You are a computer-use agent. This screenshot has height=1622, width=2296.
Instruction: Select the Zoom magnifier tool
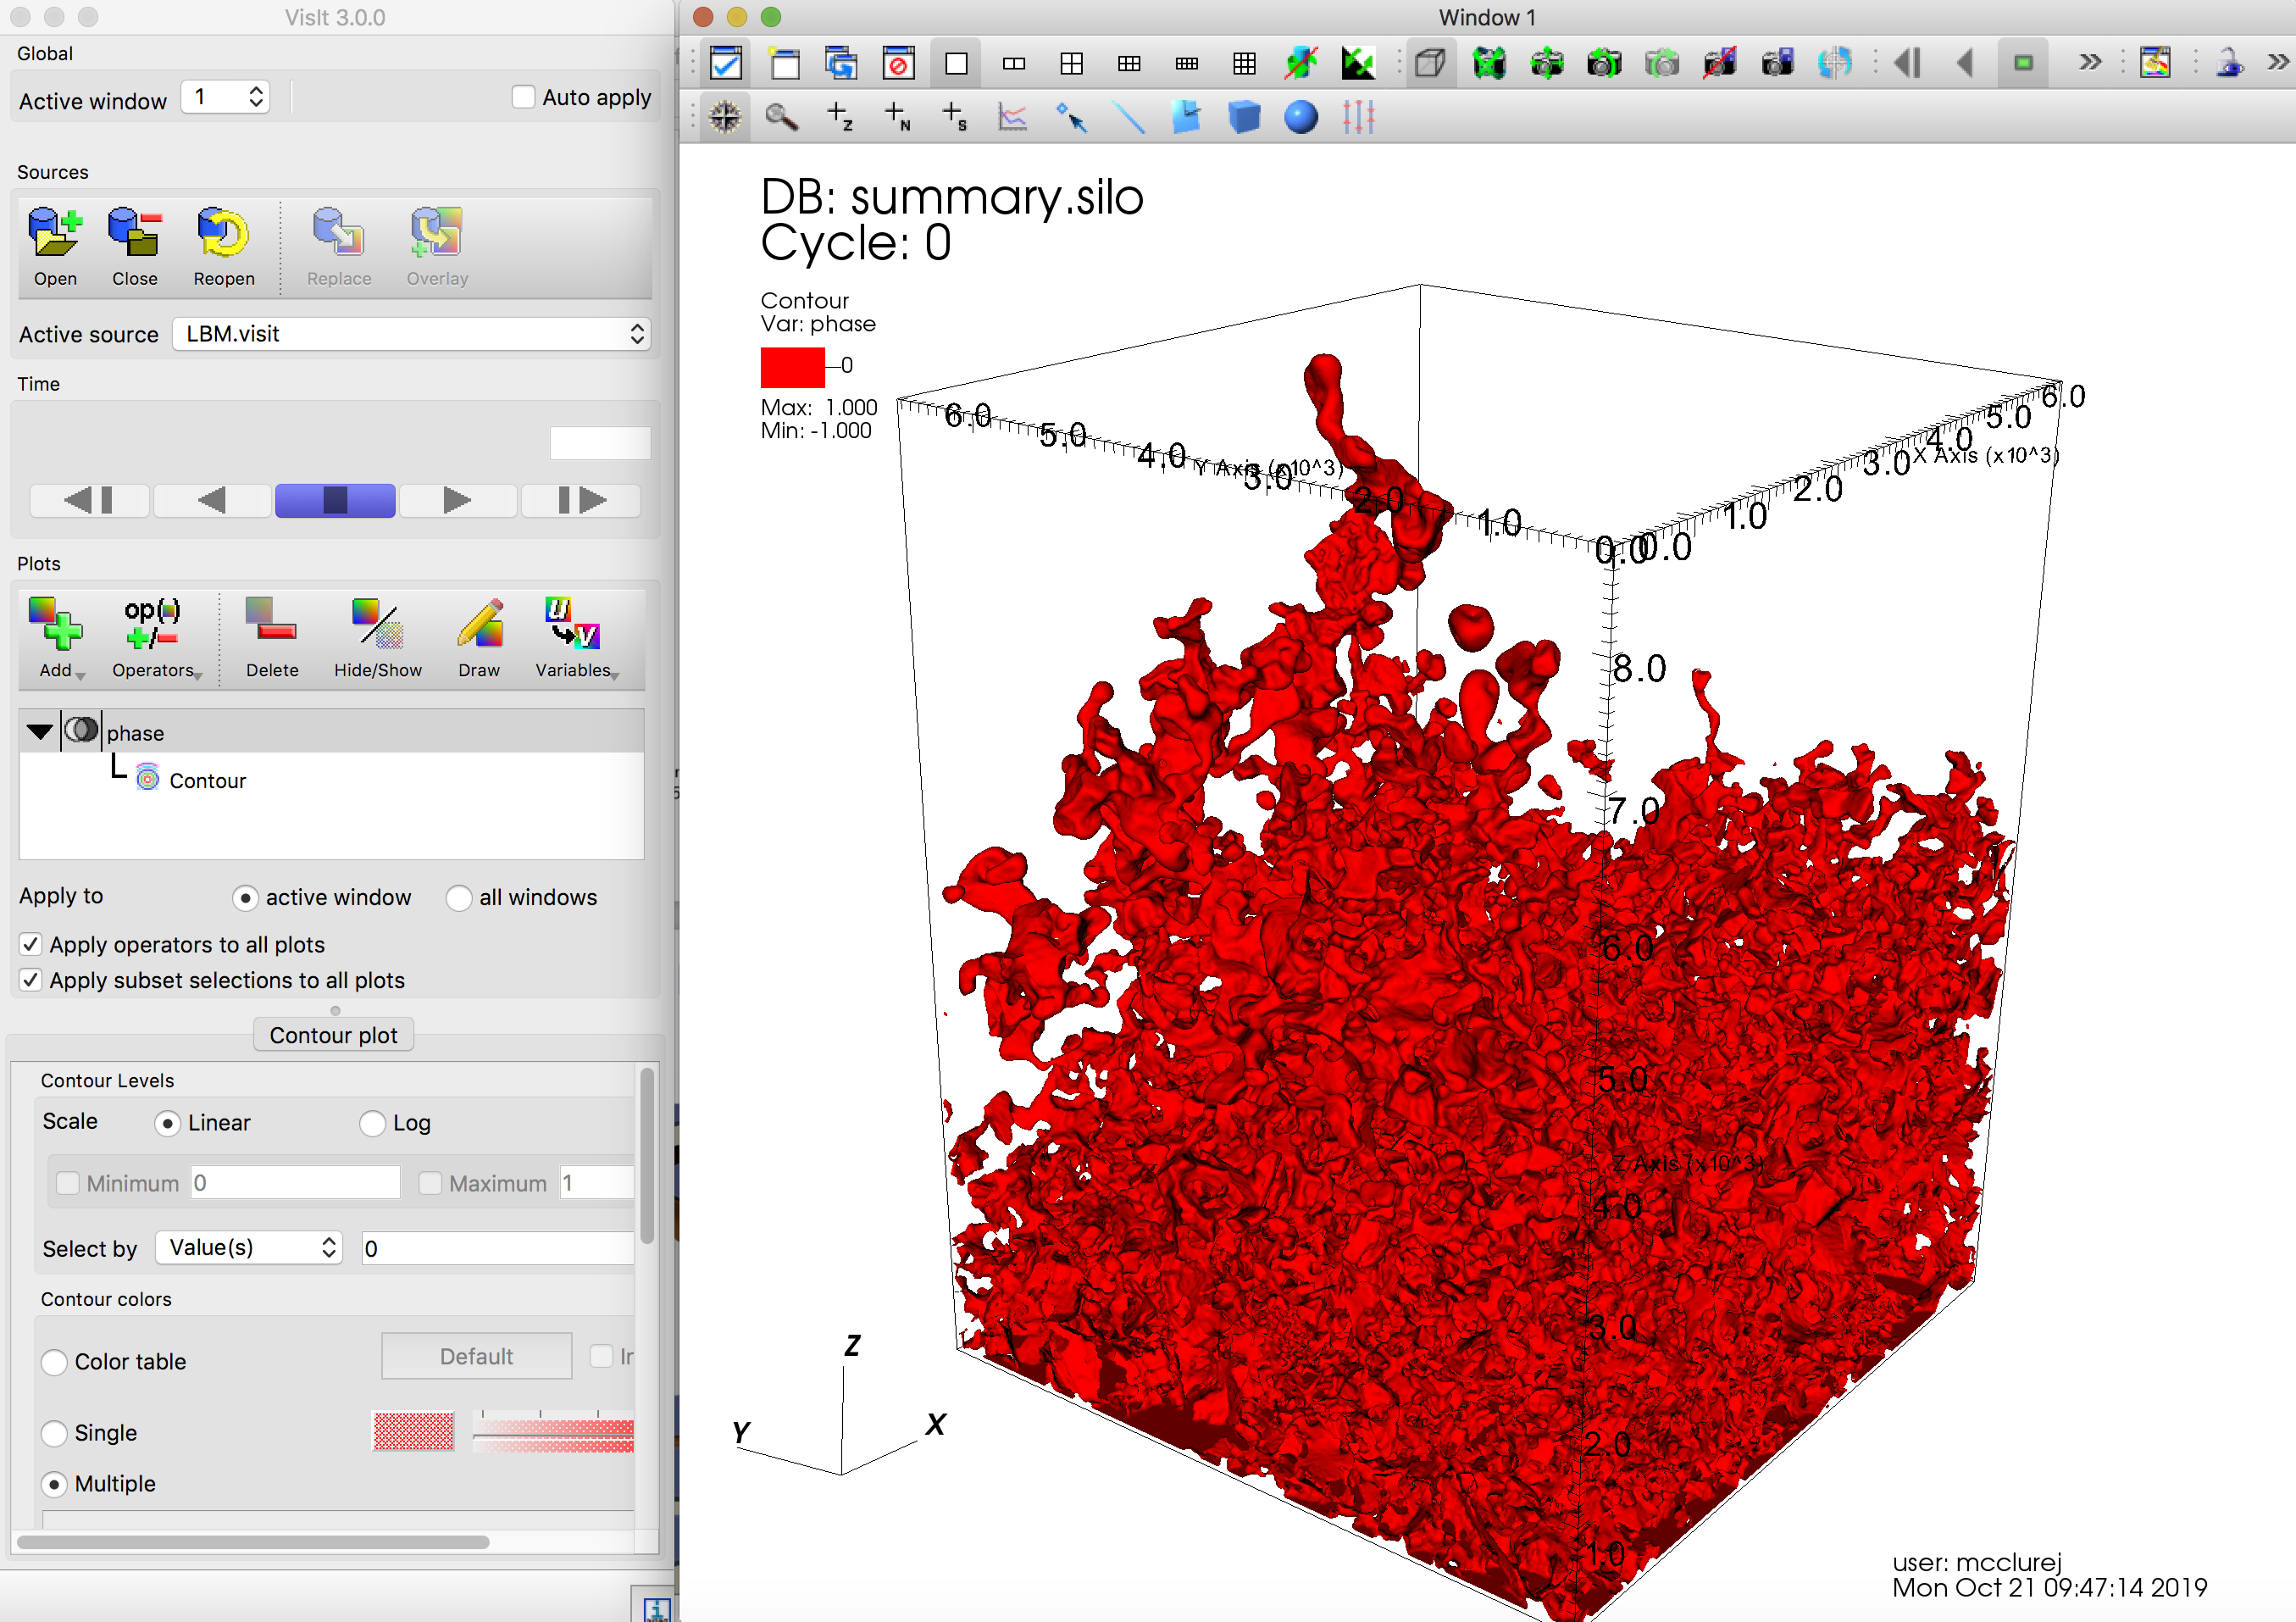781,118
